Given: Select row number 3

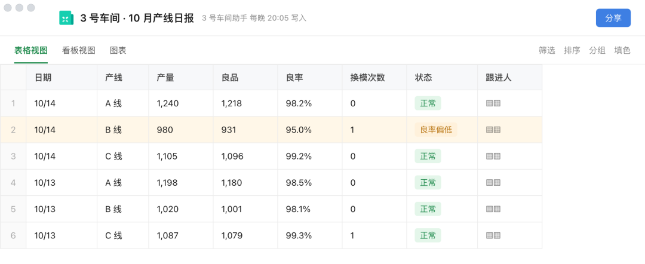Looking at the screenshot, I should 13,156.
